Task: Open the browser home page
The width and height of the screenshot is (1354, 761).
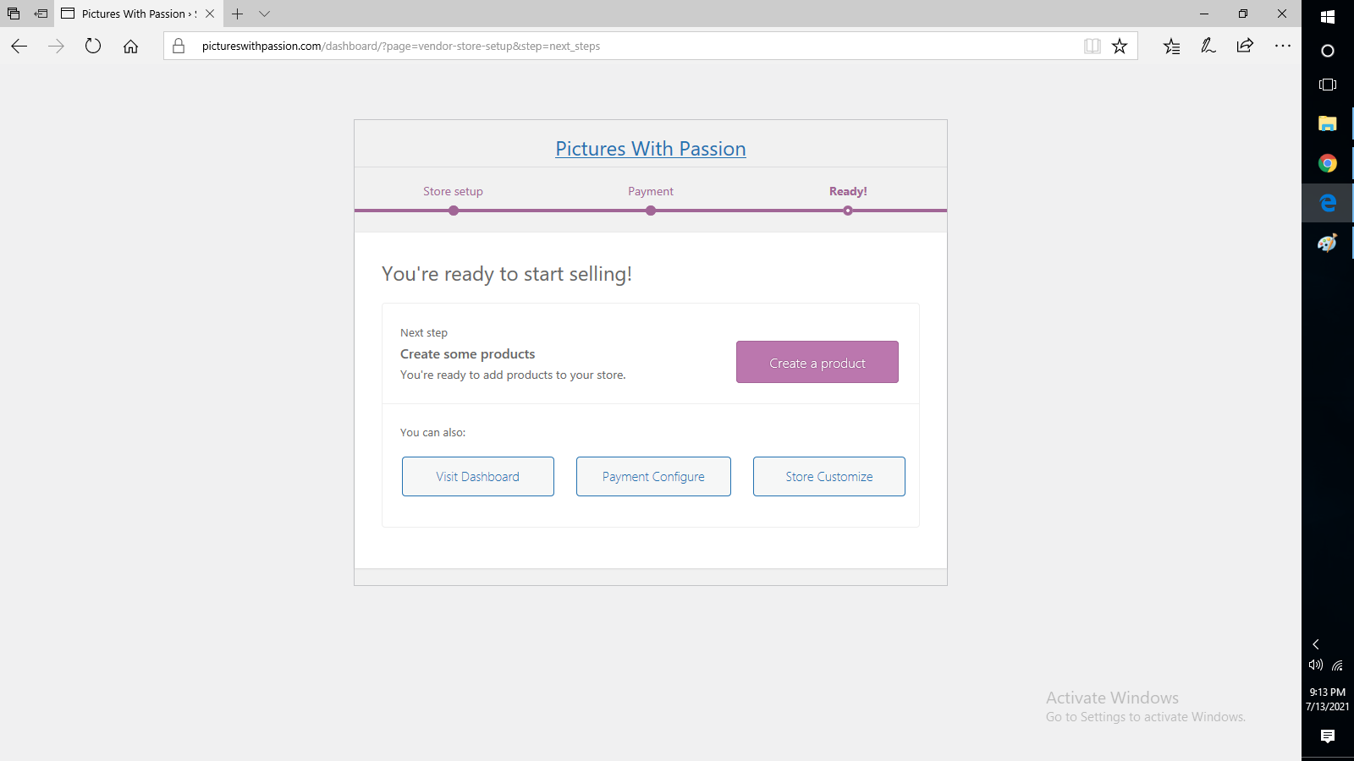Action: (x=130, y=47)
